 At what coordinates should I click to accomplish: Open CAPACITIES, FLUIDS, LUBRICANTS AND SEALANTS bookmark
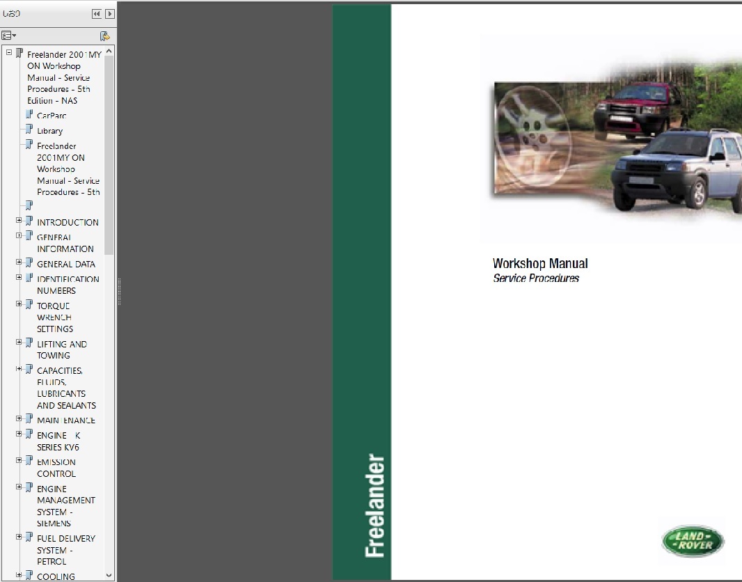(66, 388)
